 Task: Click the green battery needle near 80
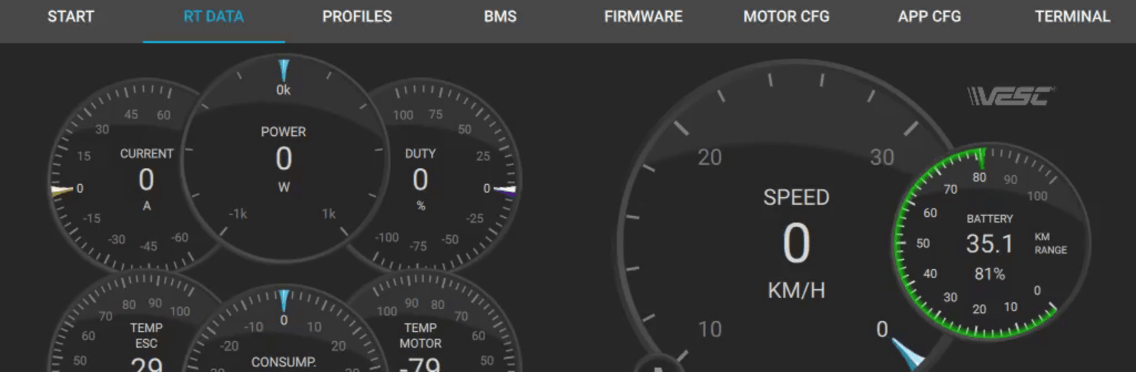[x=982, y=158]
